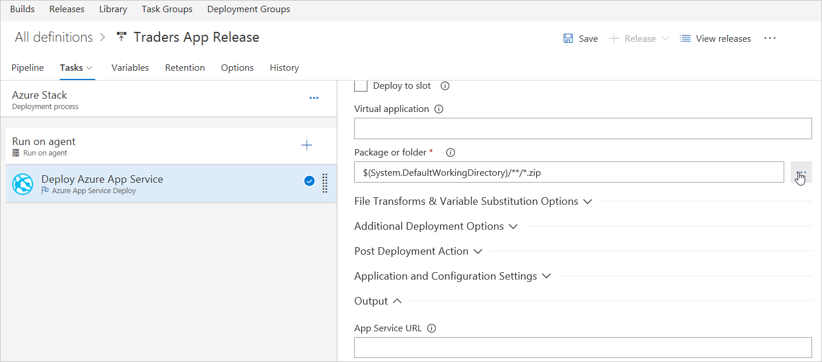
Task: Switch to the Pipeline tab
Action: coord(28,68)
